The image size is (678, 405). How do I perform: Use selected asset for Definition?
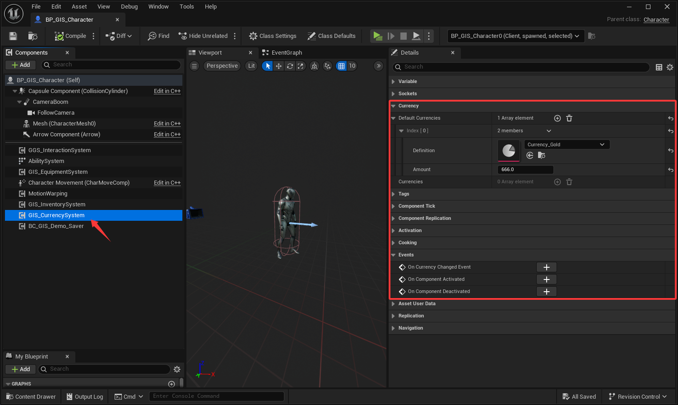coord(530,156)
